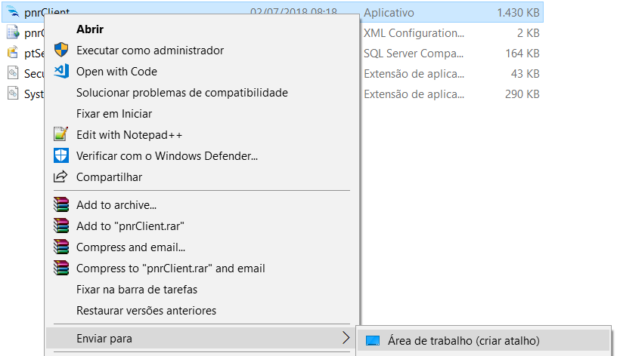
Task: Click the WinRAR icon beside Add to archive
Action: (x=61, y=204)
